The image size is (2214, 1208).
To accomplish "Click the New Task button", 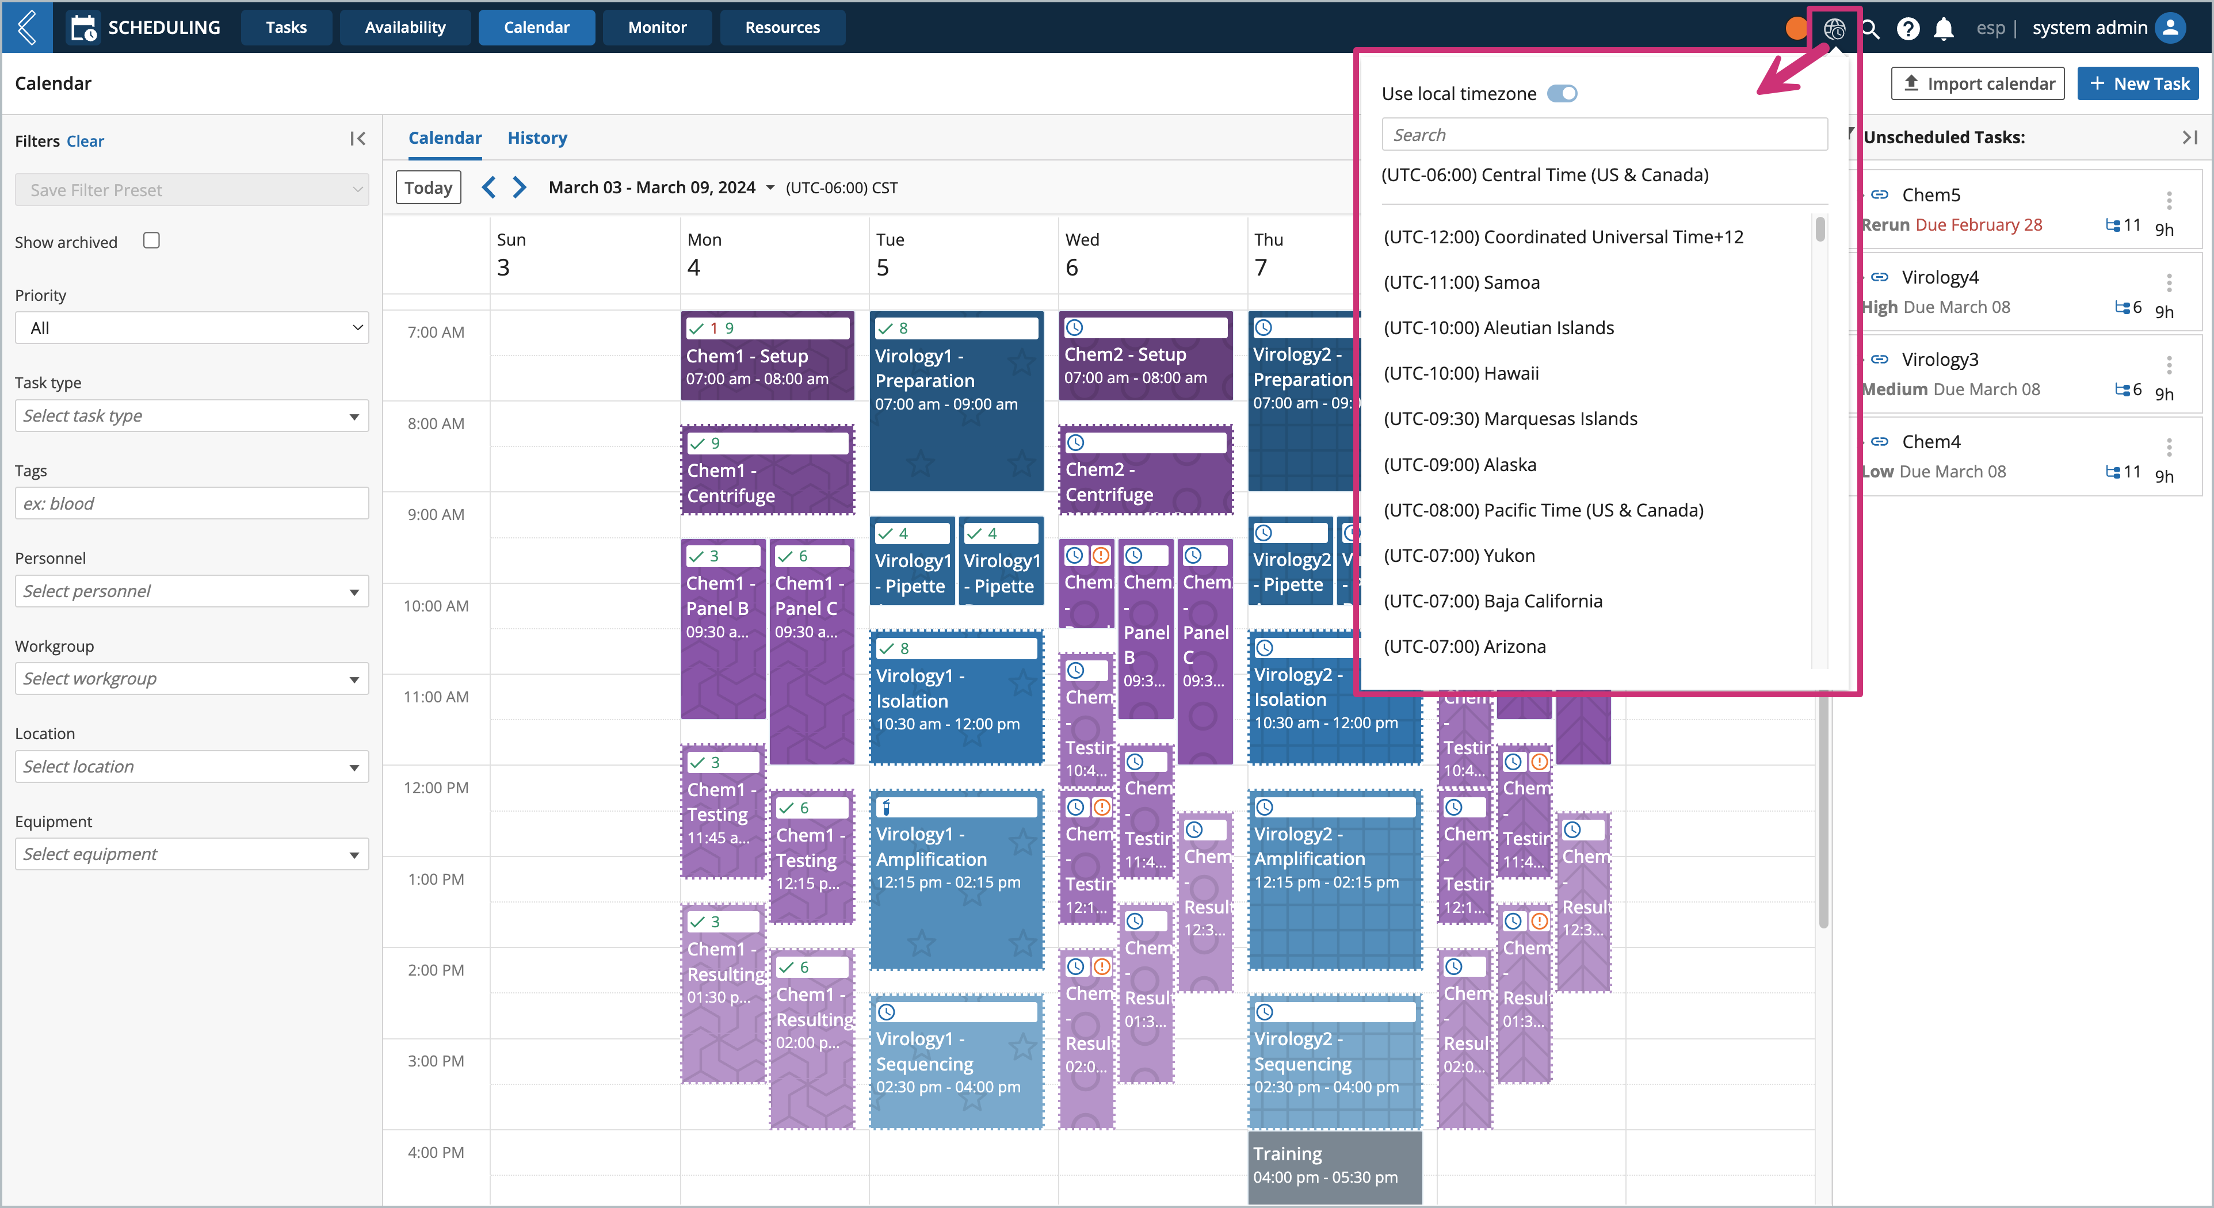I will (2139, 83).
